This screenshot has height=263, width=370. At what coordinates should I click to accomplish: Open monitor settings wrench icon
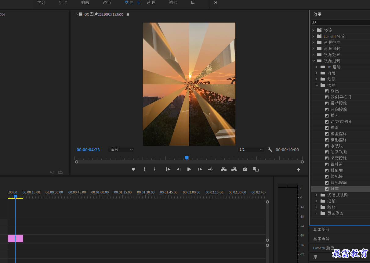point(270,150)
